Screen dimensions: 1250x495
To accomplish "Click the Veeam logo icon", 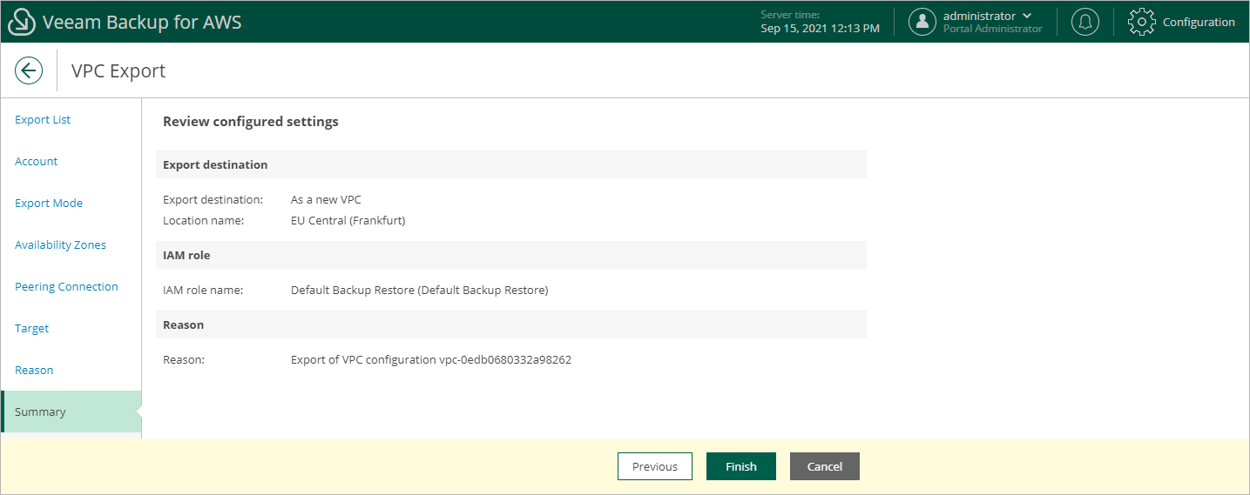I will [x=22, y=22].
